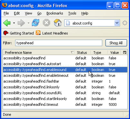Click the value 5000 in timeout row
The width and height of the screenshot is (130, 119).
113,104
